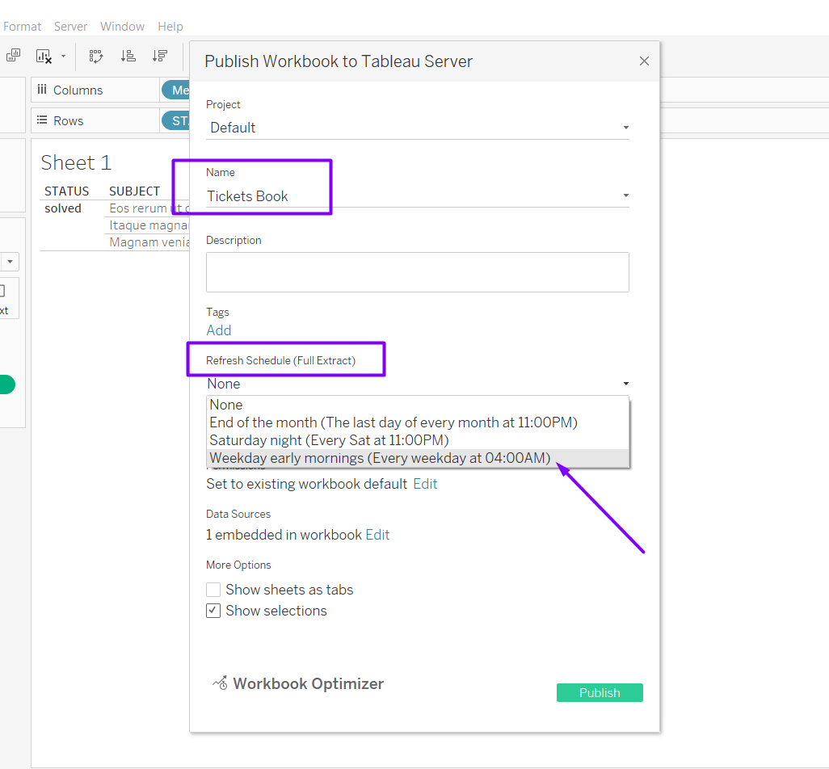Open the Clear Sheet dropdown arrow
Image resolution: width=829 pixels, height=769 pixels.
[x=63, y=57]
